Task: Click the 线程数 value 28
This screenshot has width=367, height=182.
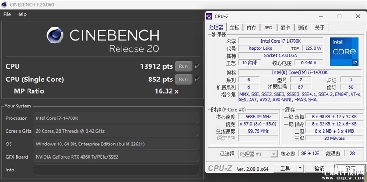Action: pyautogui.click(x=352, y=153)
